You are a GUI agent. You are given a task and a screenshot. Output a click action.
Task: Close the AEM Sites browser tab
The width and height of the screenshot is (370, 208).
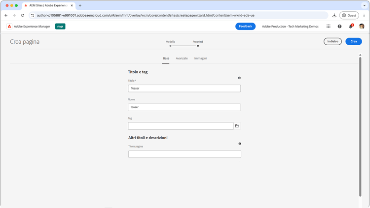click(72, 5)
